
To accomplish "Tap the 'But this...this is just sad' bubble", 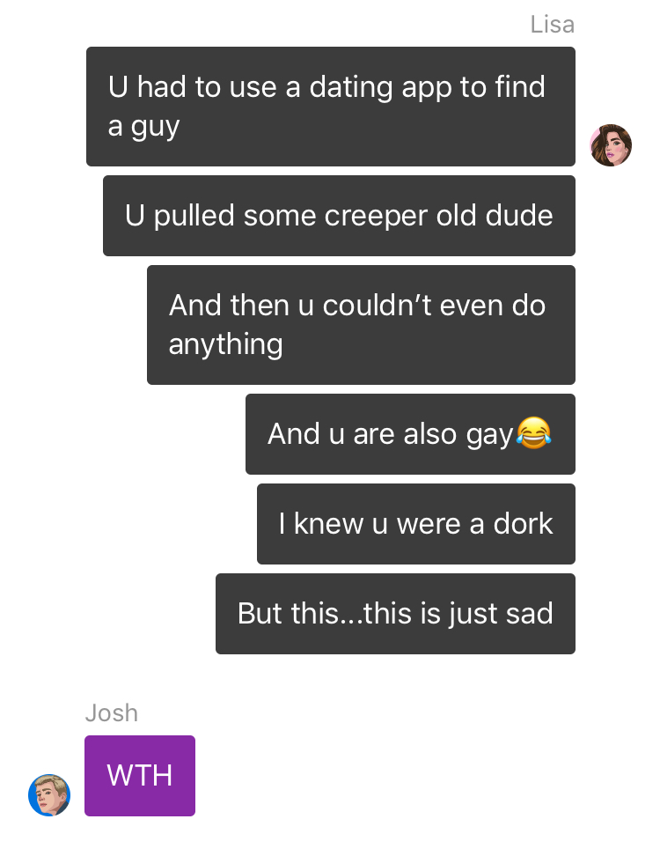I will 395,614.
